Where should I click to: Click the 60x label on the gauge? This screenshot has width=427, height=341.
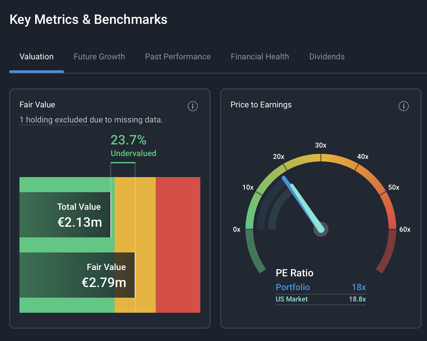point(405,230)
